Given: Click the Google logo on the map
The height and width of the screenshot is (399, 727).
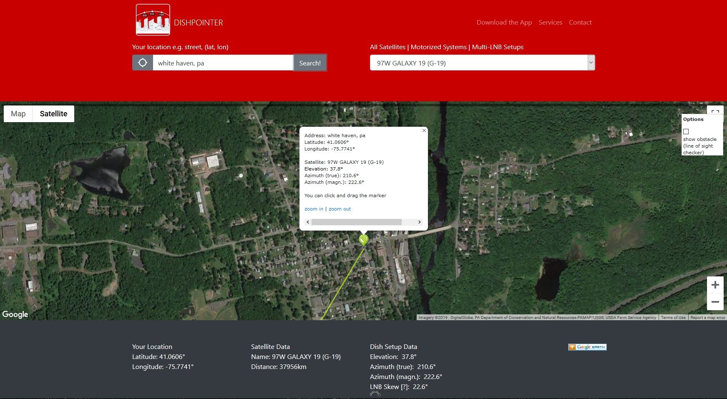Looking at the screenshot, I should coord(15,314).
